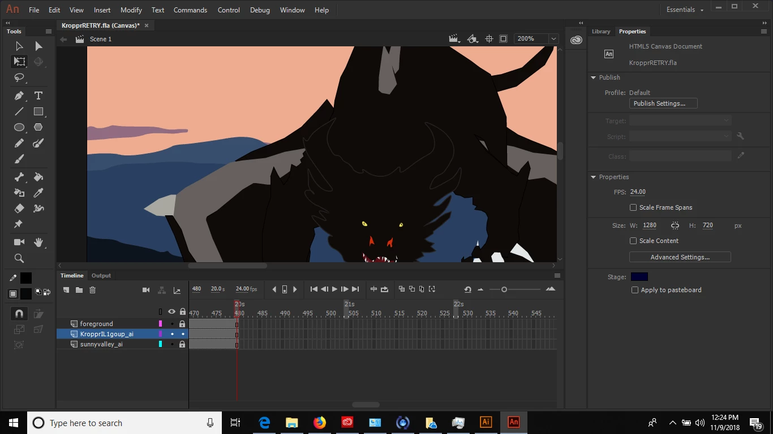Toggle the loop playback button
Screen dimensions: 773x434
[385, 289]
